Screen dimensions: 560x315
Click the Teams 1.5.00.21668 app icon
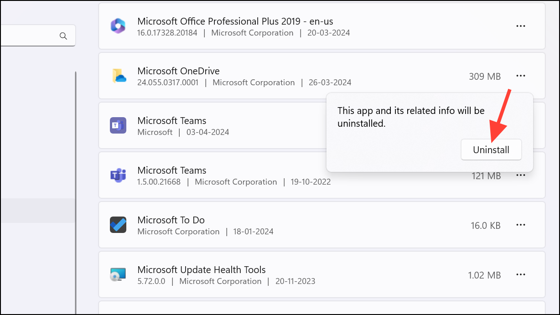point(118,175)
